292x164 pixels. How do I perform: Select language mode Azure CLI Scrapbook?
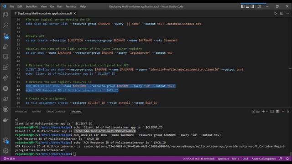[x=264, y=159]
